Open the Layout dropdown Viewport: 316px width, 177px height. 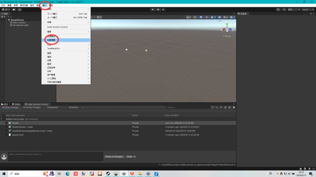[306, 9]
